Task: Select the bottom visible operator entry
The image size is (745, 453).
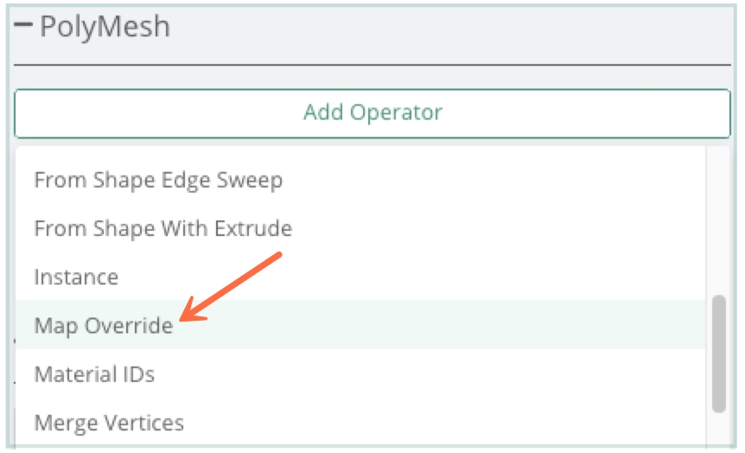Action: (109, 423)
